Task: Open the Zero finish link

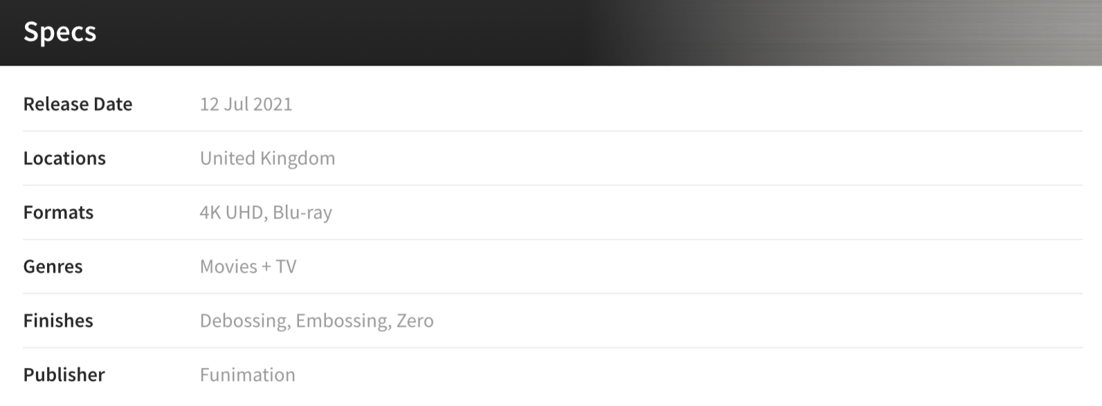Action: pyautogui.click(x=415, y=320)
